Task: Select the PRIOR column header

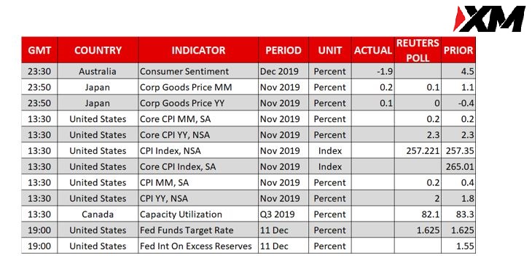Action: point(458,50)
